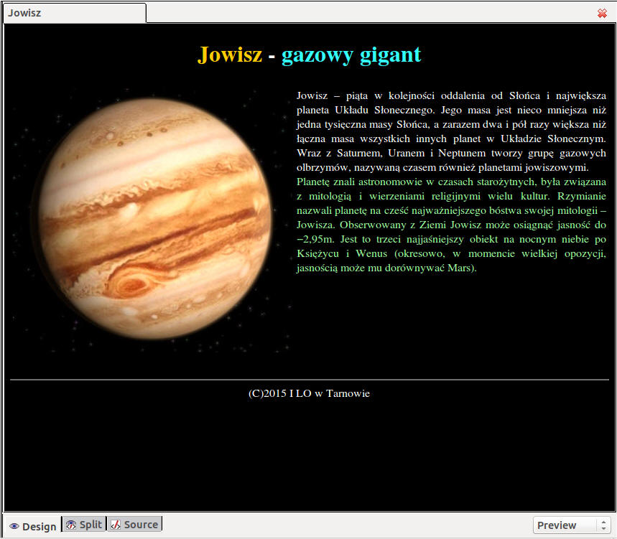Click the yellow "Jowisz" heading word

(x=230, y=55)
